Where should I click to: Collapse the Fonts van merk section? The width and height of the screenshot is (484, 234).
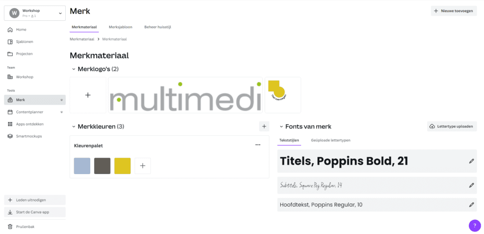coord(281,126)
